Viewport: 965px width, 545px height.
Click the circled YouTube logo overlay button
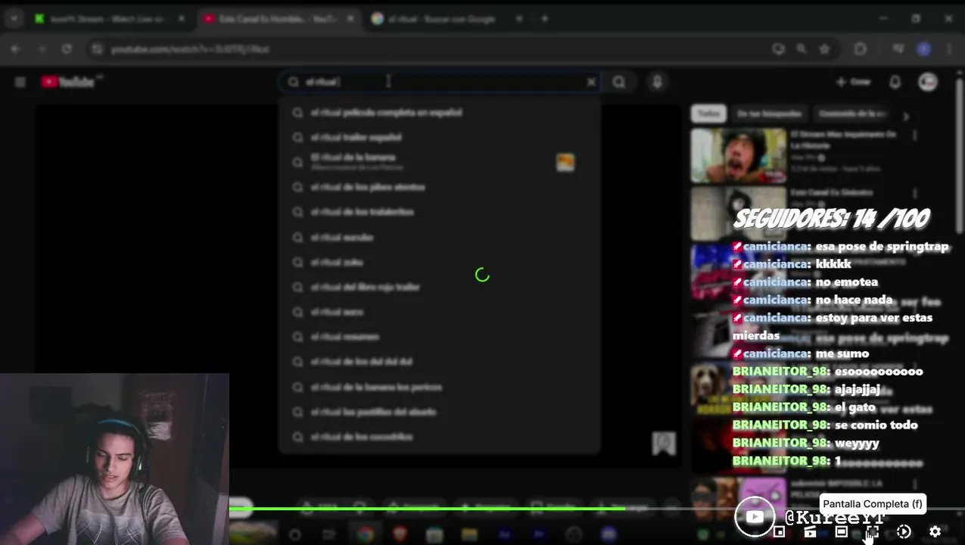tap(755, 517)
